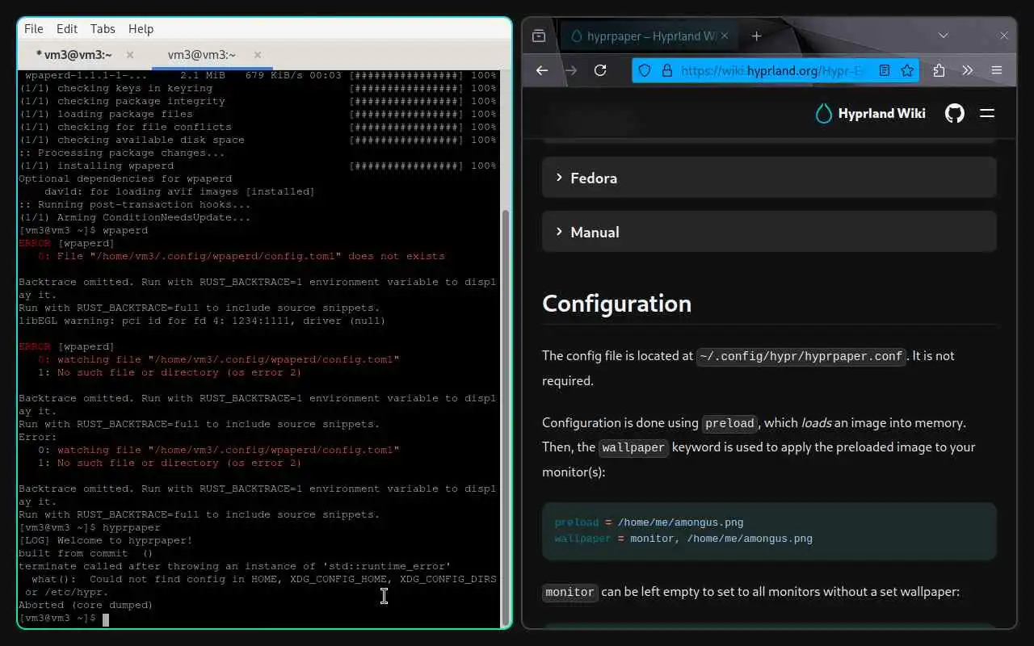The height and width of the screenshot is (646, 1034).
Task: Close the first terminal tab
Action: pos(130,55)
